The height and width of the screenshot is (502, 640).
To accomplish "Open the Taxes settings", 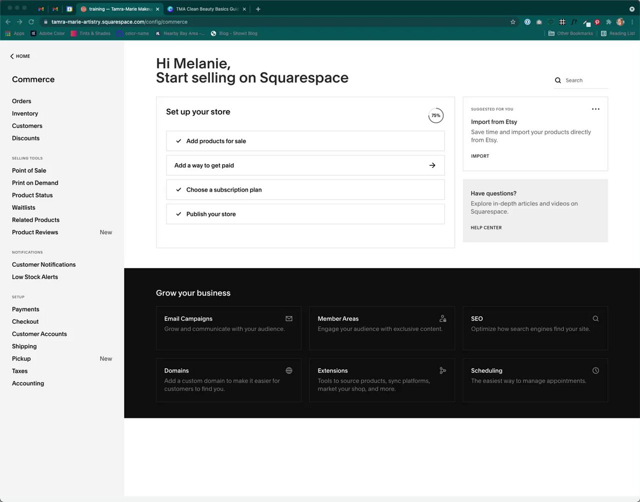I will (20, 371).
